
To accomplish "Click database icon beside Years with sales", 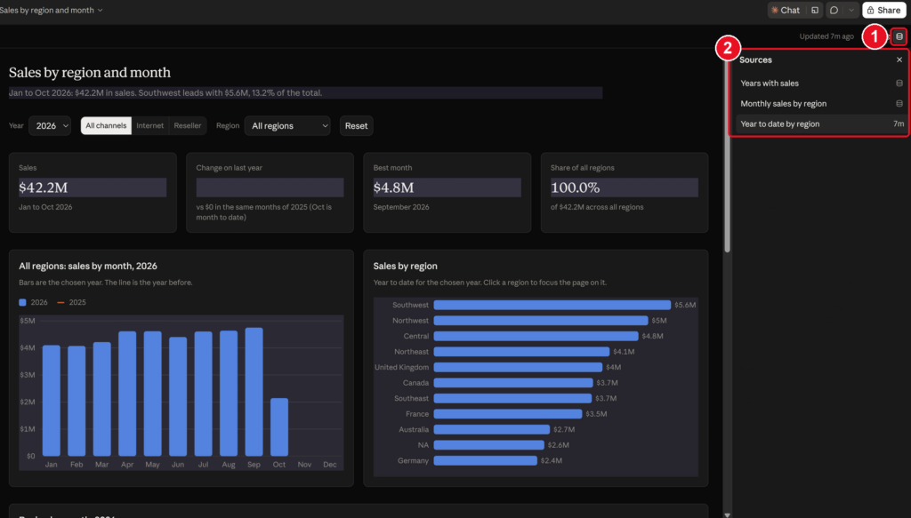I will [x=899, y=83].
